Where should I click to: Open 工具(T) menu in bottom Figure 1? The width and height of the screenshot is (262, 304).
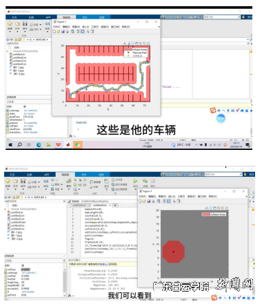click(181, 196)
